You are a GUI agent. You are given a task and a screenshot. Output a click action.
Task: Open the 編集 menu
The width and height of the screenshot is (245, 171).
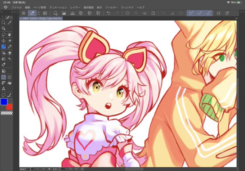[27, 7]
